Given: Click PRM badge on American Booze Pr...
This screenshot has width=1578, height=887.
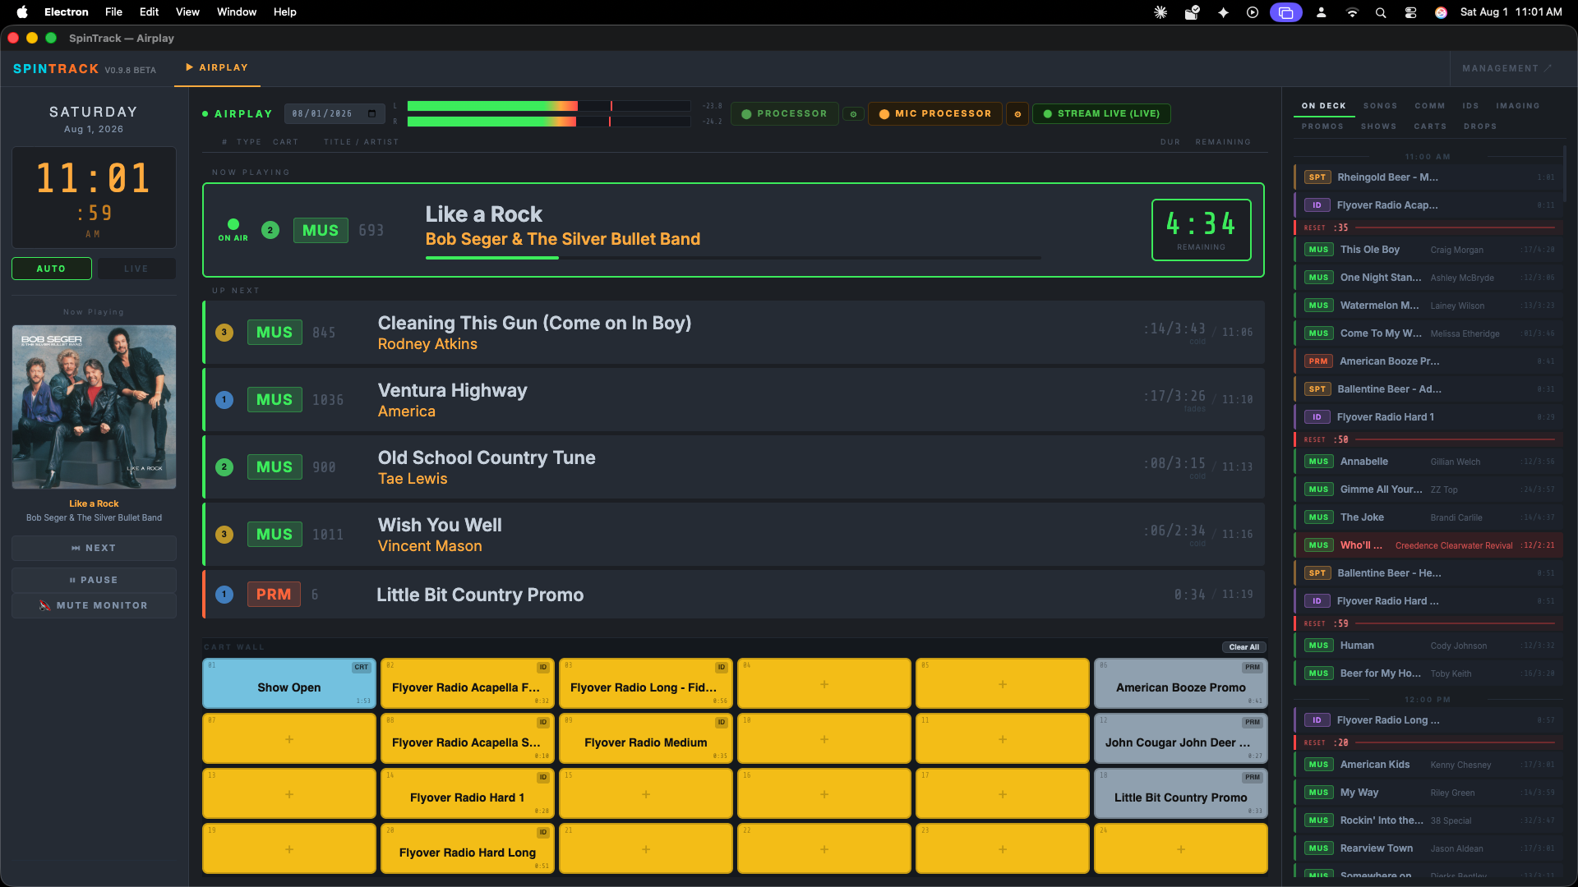Looking at the screenshot, I should point(1318,361).
